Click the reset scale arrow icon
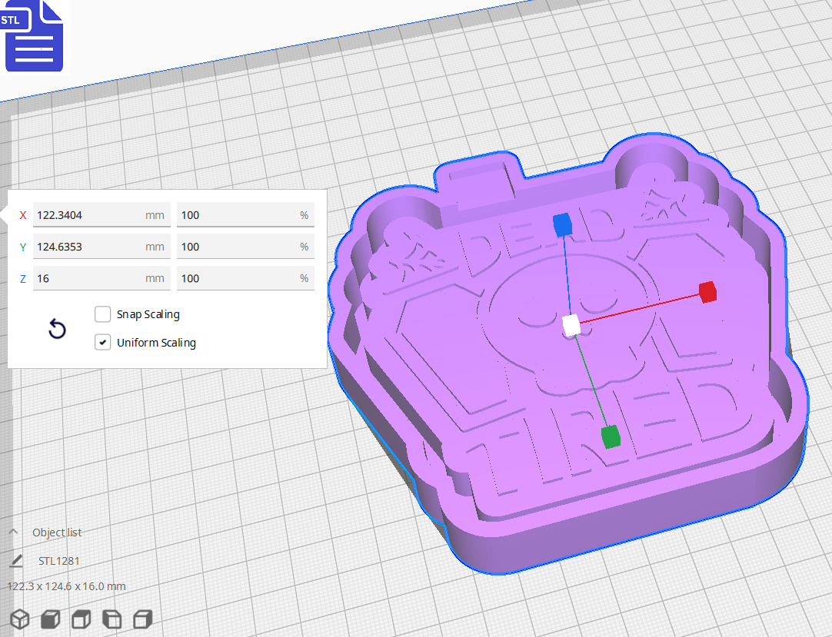This screenshot has height=637, width=832. click(57, 328)
